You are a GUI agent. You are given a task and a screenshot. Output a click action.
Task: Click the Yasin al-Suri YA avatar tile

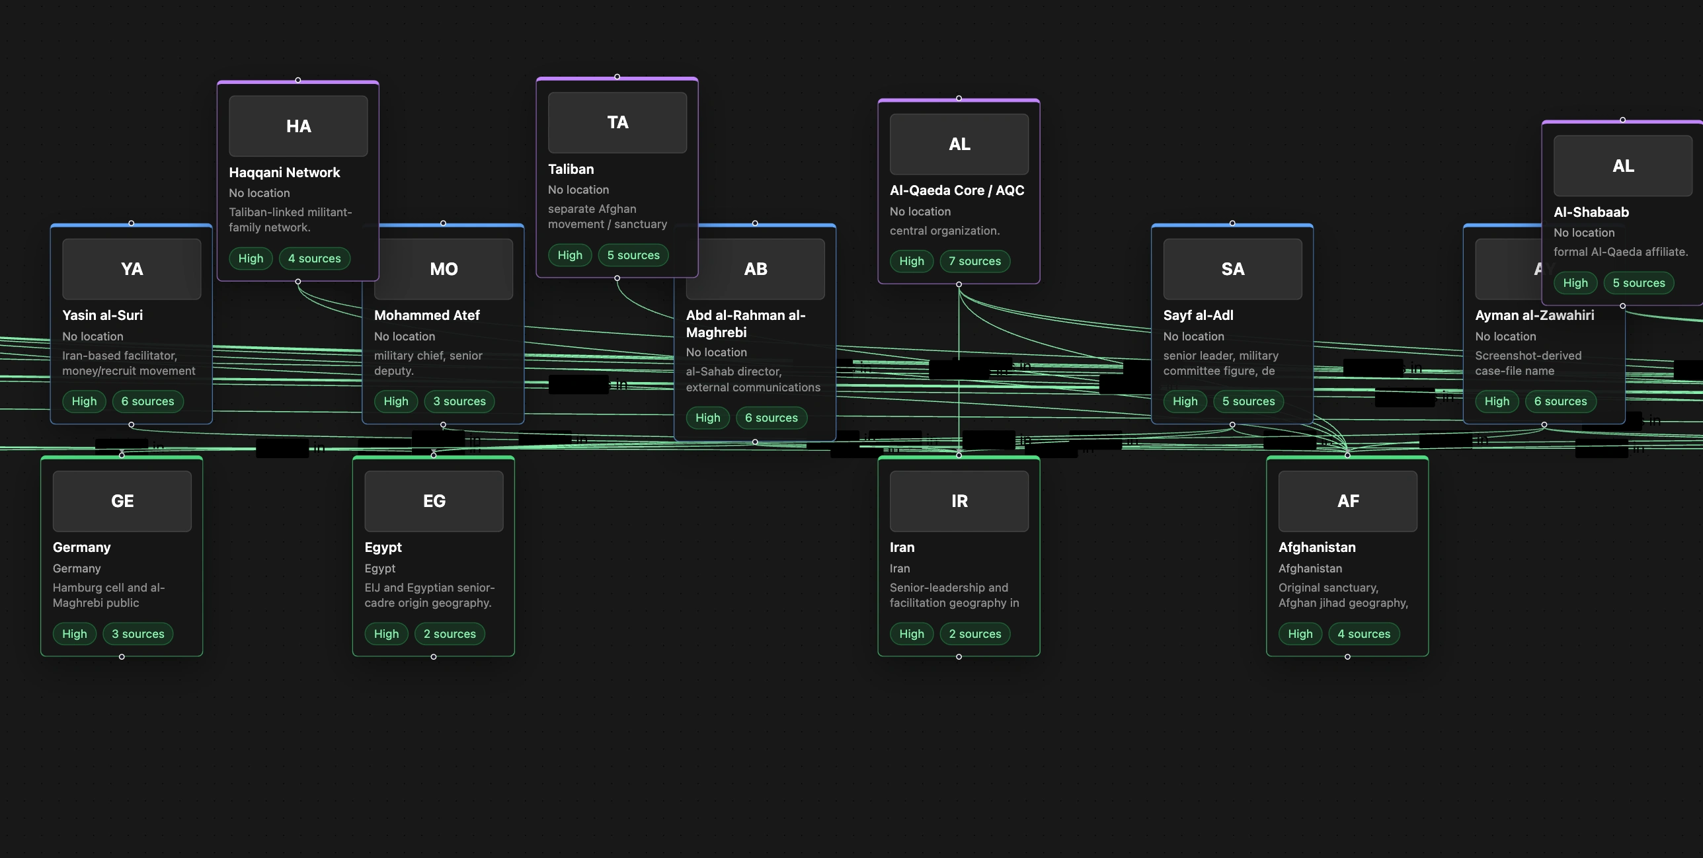[x=132, y=269]
